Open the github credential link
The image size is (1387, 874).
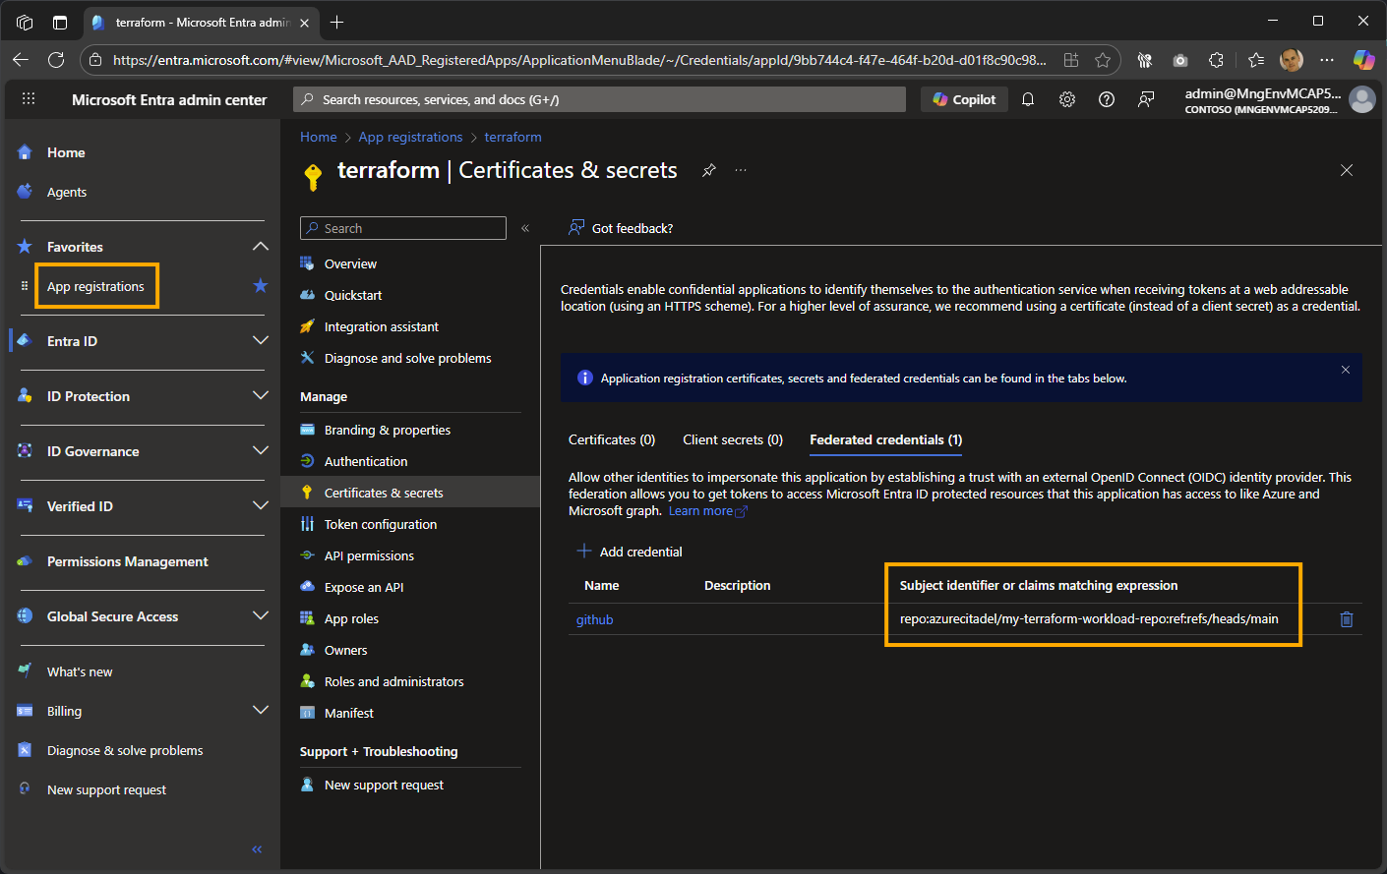pos(594,619)
